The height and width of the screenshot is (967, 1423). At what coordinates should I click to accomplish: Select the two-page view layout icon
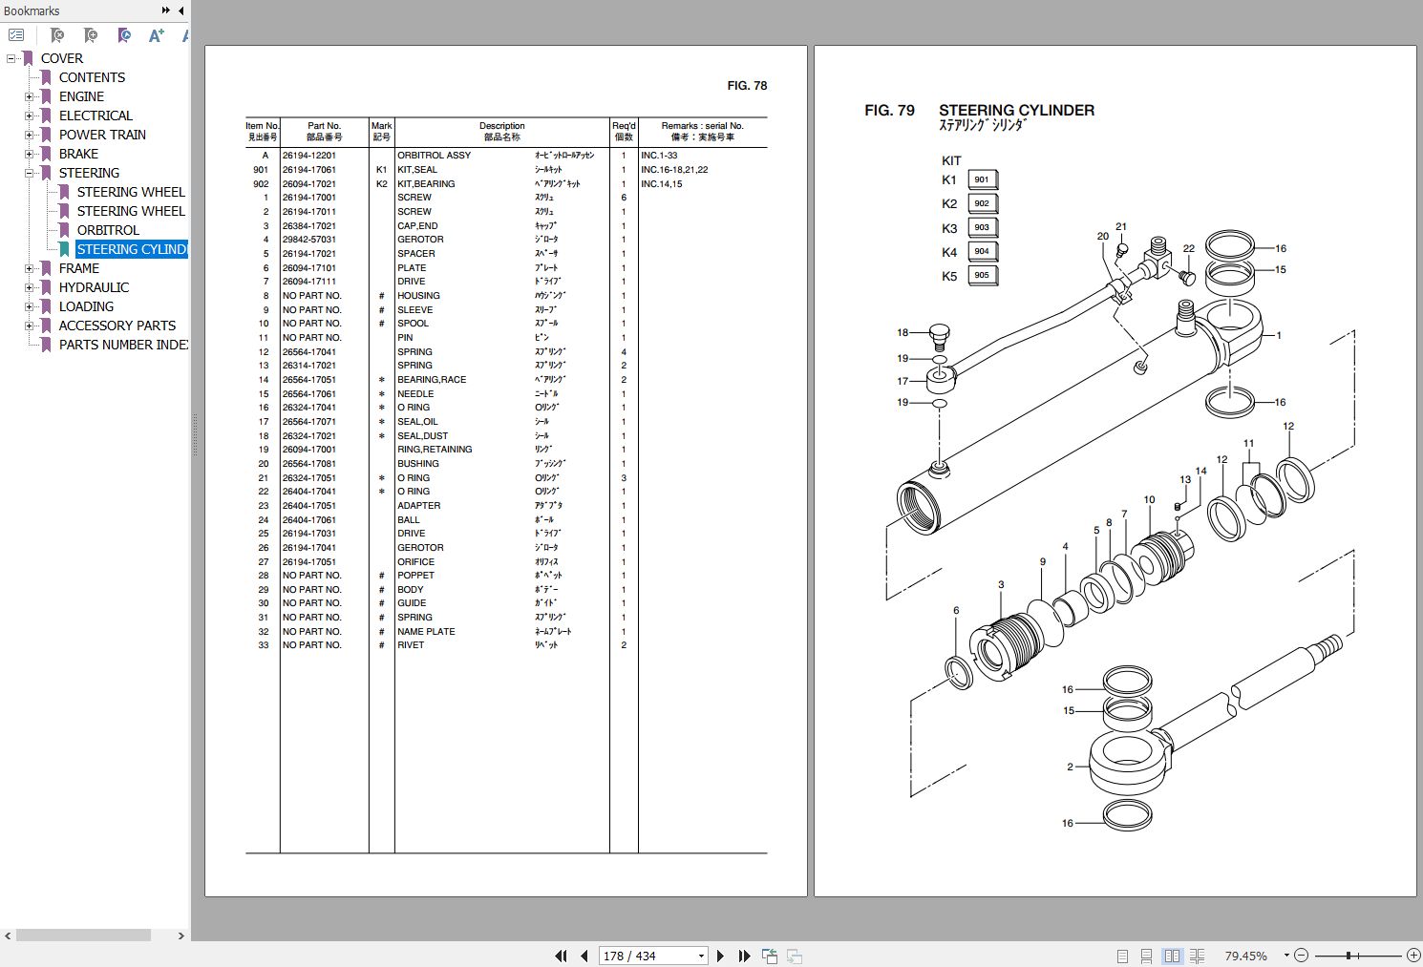(x=1174, y=956)
